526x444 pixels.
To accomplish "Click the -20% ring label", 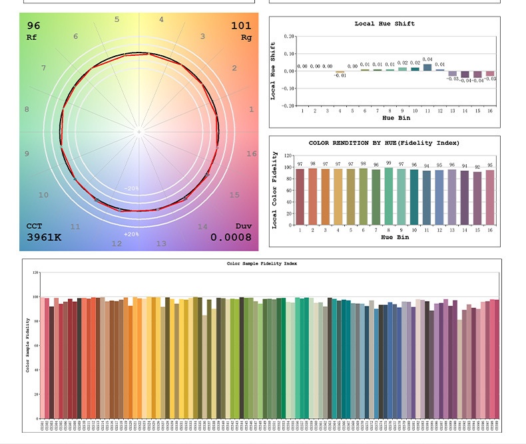I will click(131, 189).
